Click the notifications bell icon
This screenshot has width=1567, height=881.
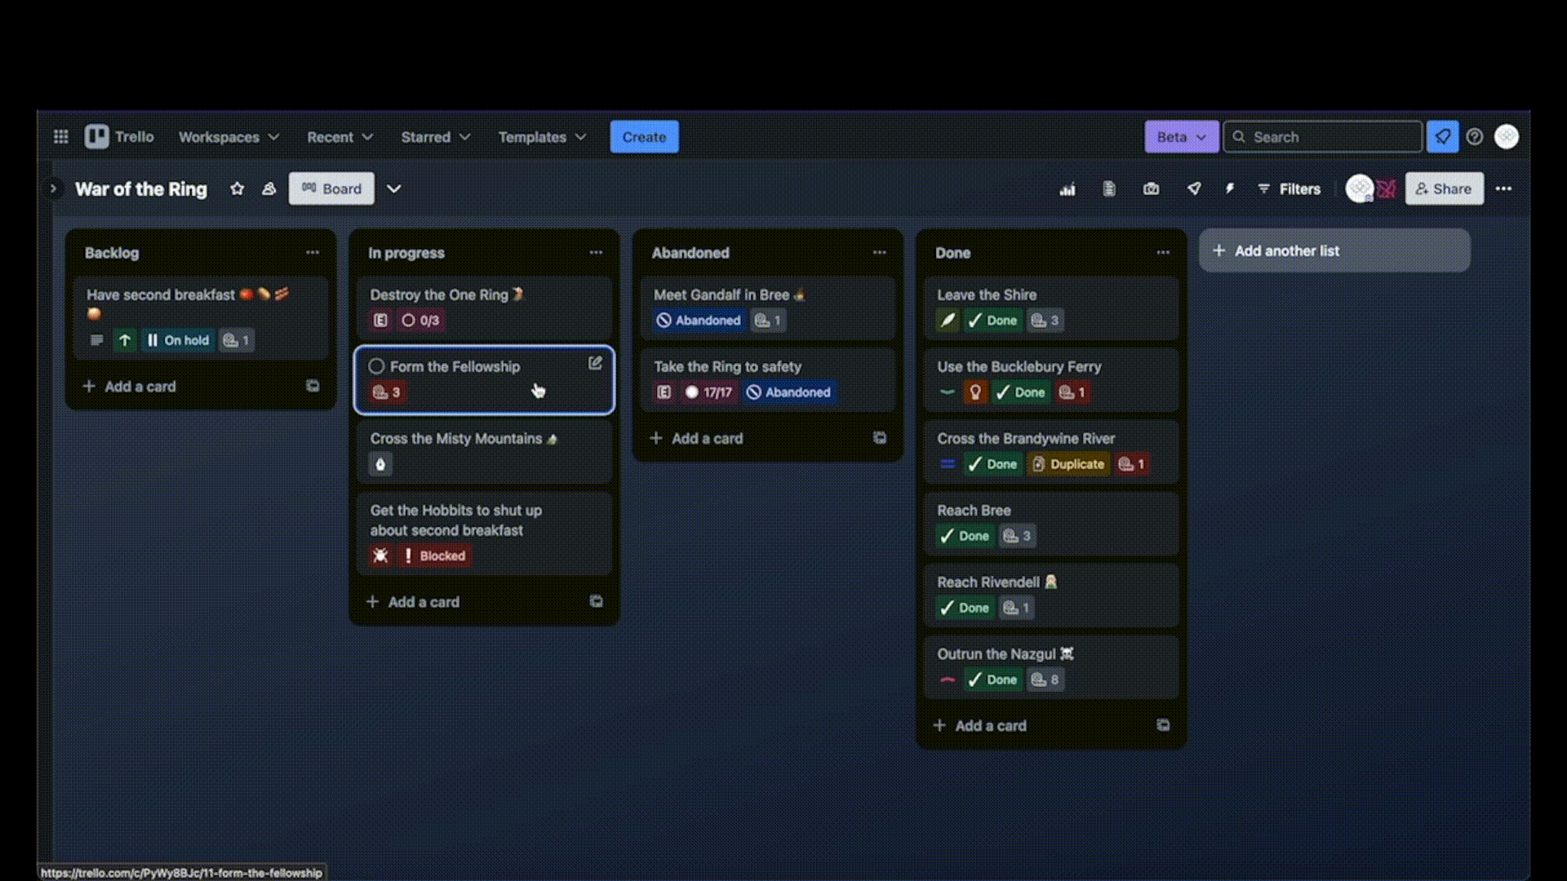point(1442,137)
